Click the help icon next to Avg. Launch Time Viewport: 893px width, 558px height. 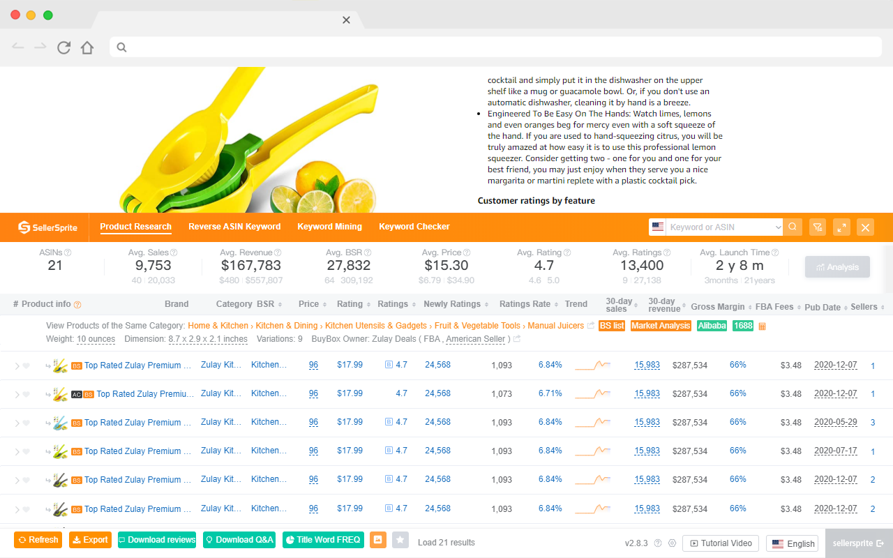[775, 252]
